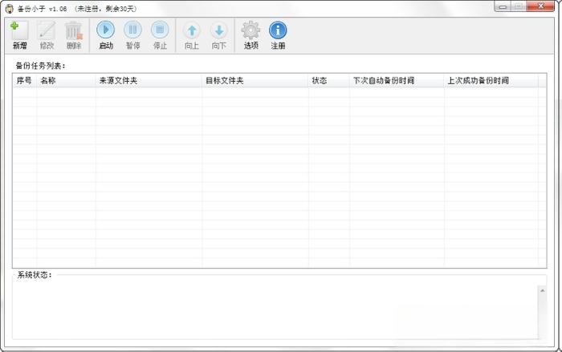This screenshot has width=562, height=352.
Task: Close the 备份小子 window
Action: pyautogui.click(x=540, y=6)
